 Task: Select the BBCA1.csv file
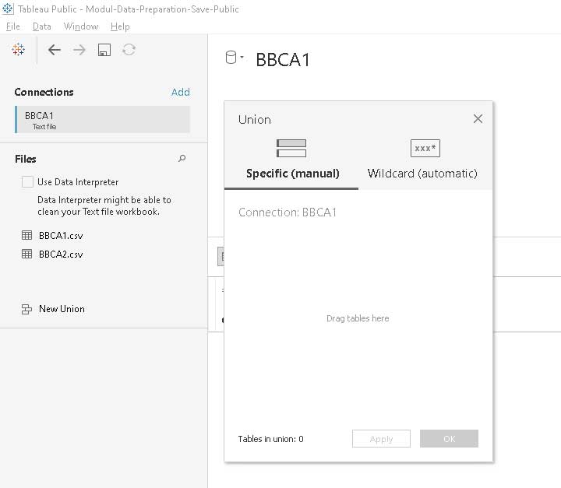(x=61, y=235)
